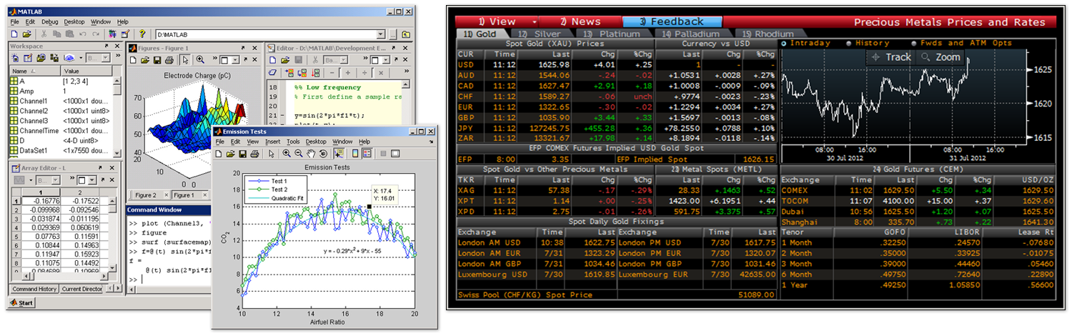Open plot type dropdown in Workspace toolbar
Image resolution: width=1072 pixels, height=336 pixels.
81,58
